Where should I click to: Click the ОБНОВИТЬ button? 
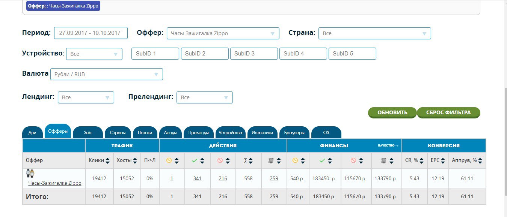392,112
